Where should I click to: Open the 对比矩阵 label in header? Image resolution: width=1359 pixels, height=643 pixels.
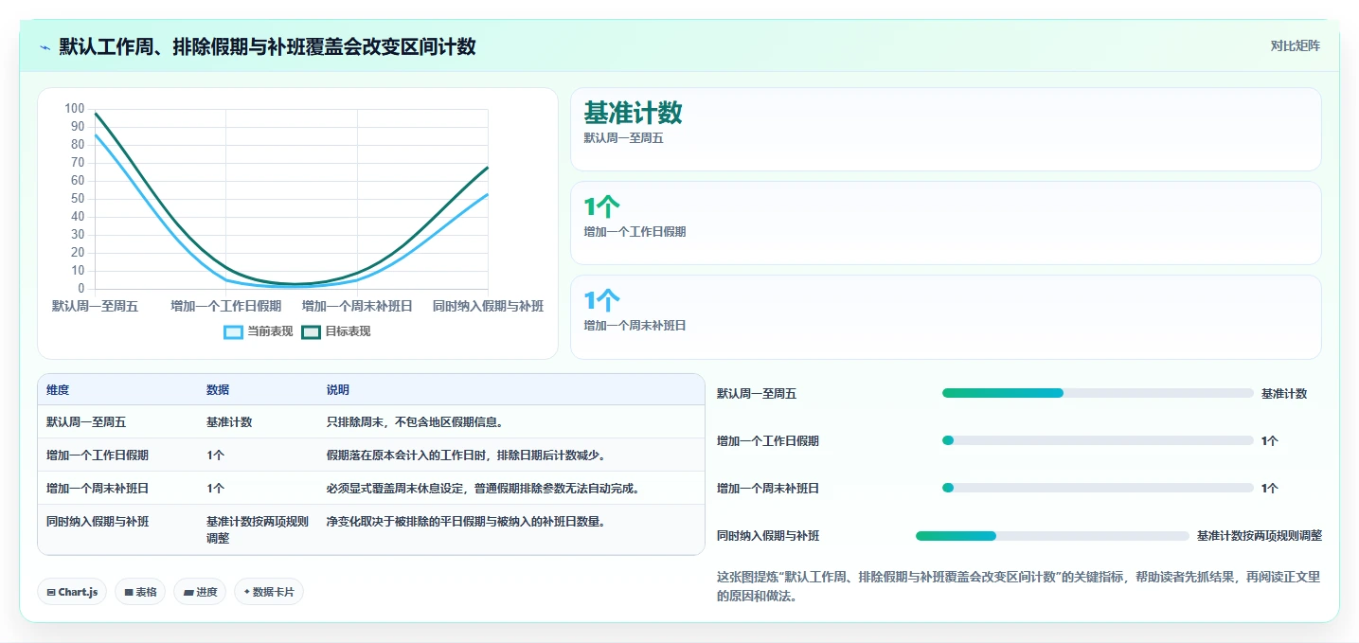[1296, 45]
